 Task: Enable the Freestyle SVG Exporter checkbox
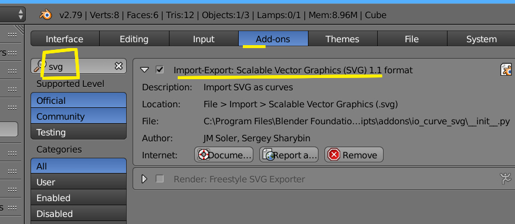[x=160, y=179]
